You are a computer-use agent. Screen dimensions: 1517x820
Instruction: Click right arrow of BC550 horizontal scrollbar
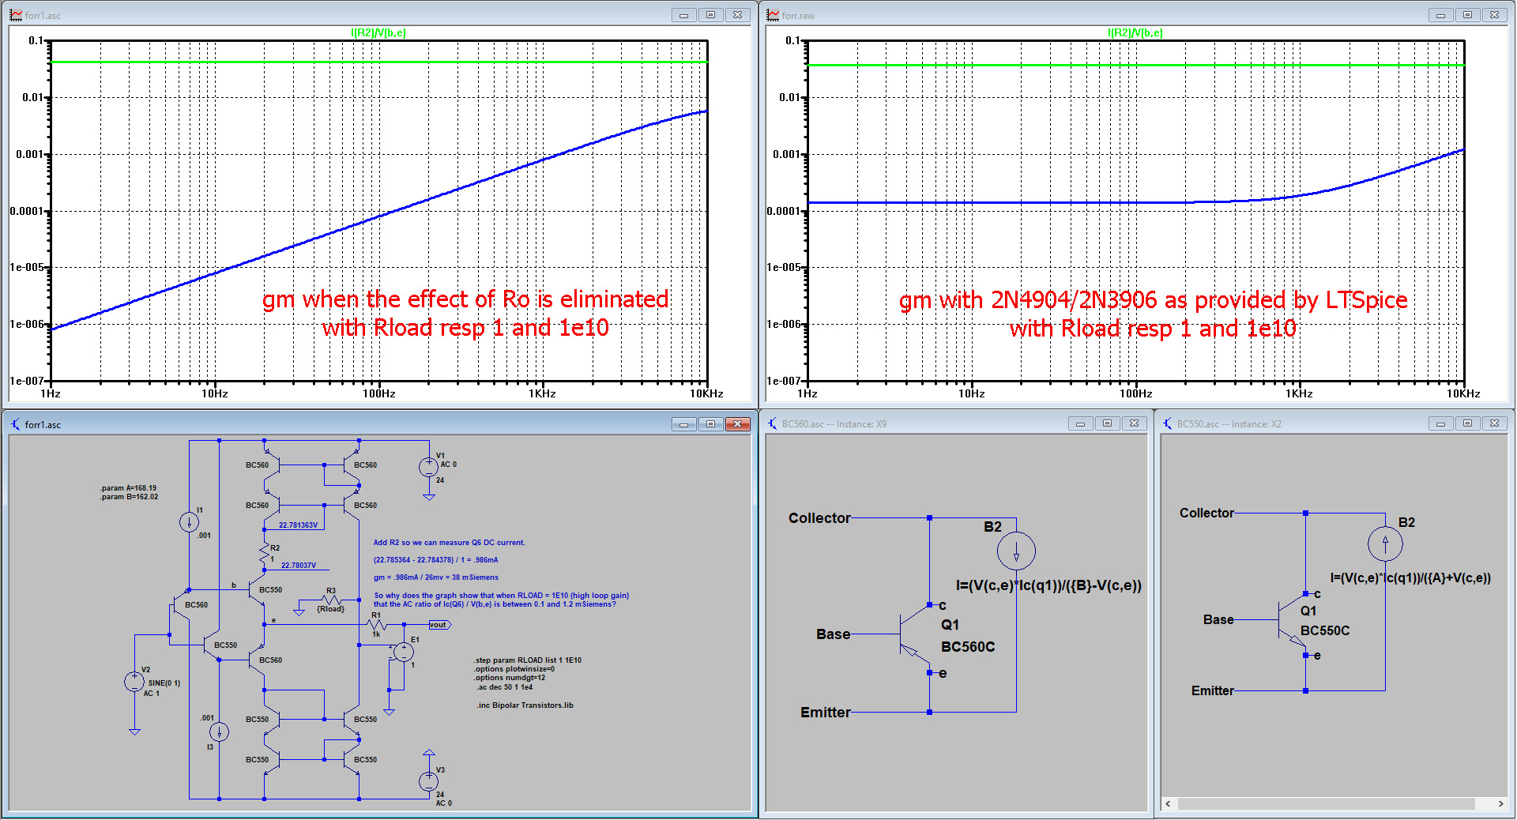[x=1500, y=803]
